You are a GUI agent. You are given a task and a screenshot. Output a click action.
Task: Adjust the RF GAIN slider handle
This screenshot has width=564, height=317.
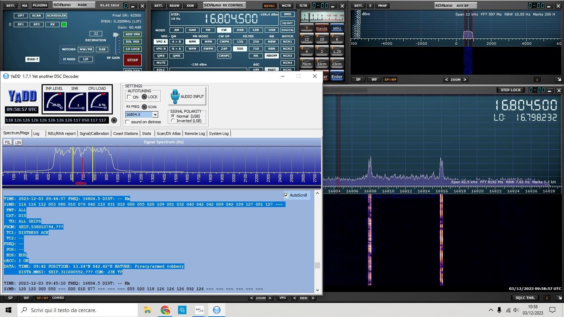[116, 35]
